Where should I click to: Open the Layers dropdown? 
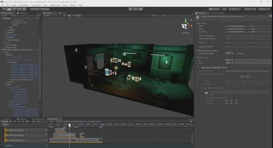[250, 9]
